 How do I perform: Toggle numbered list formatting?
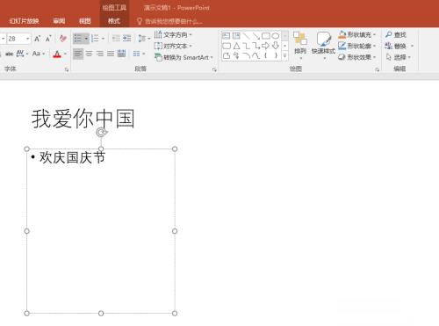[x=95, y=39]
